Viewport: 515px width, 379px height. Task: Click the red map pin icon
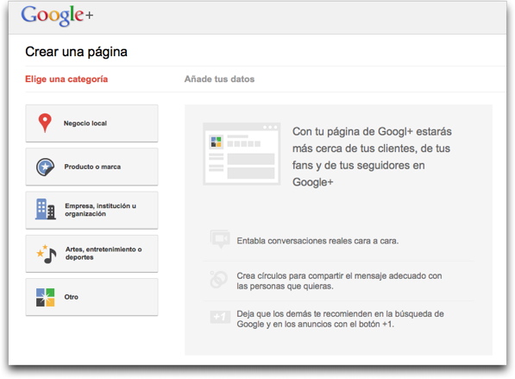[45, 123]
